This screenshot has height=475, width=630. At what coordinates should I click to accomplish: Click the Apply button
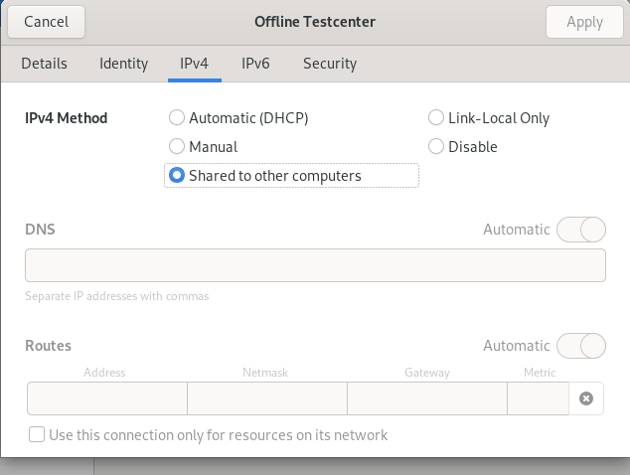point(584,22)
